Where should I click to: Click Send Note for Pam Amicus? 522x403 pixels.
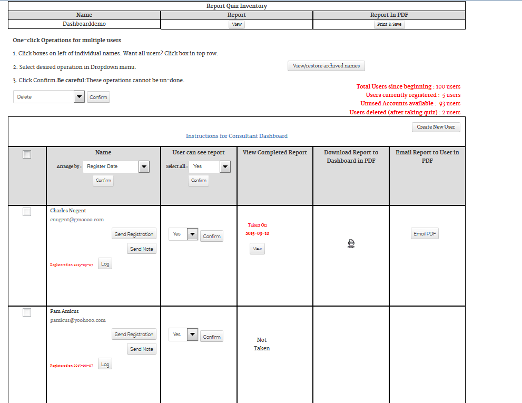click(x=142, y=349)
